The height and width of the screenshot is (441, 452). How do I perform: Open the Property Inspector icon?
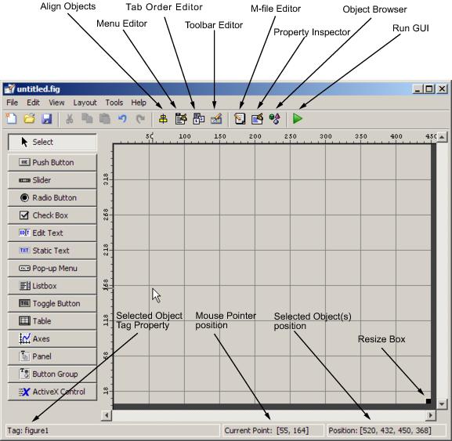point(257,118)
